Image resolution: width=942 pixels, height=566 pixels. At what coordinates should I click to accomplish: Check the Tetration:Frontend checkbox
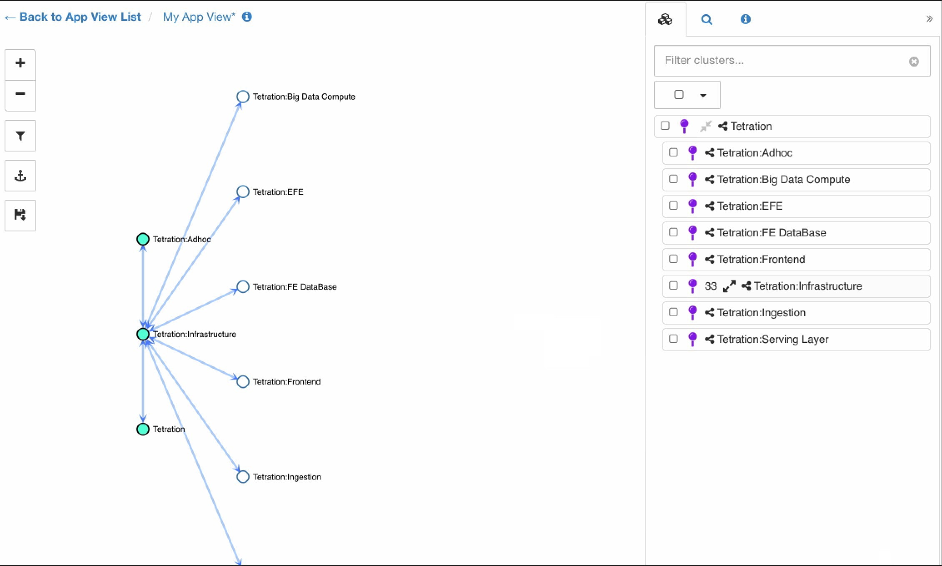(x=674, y=258)
